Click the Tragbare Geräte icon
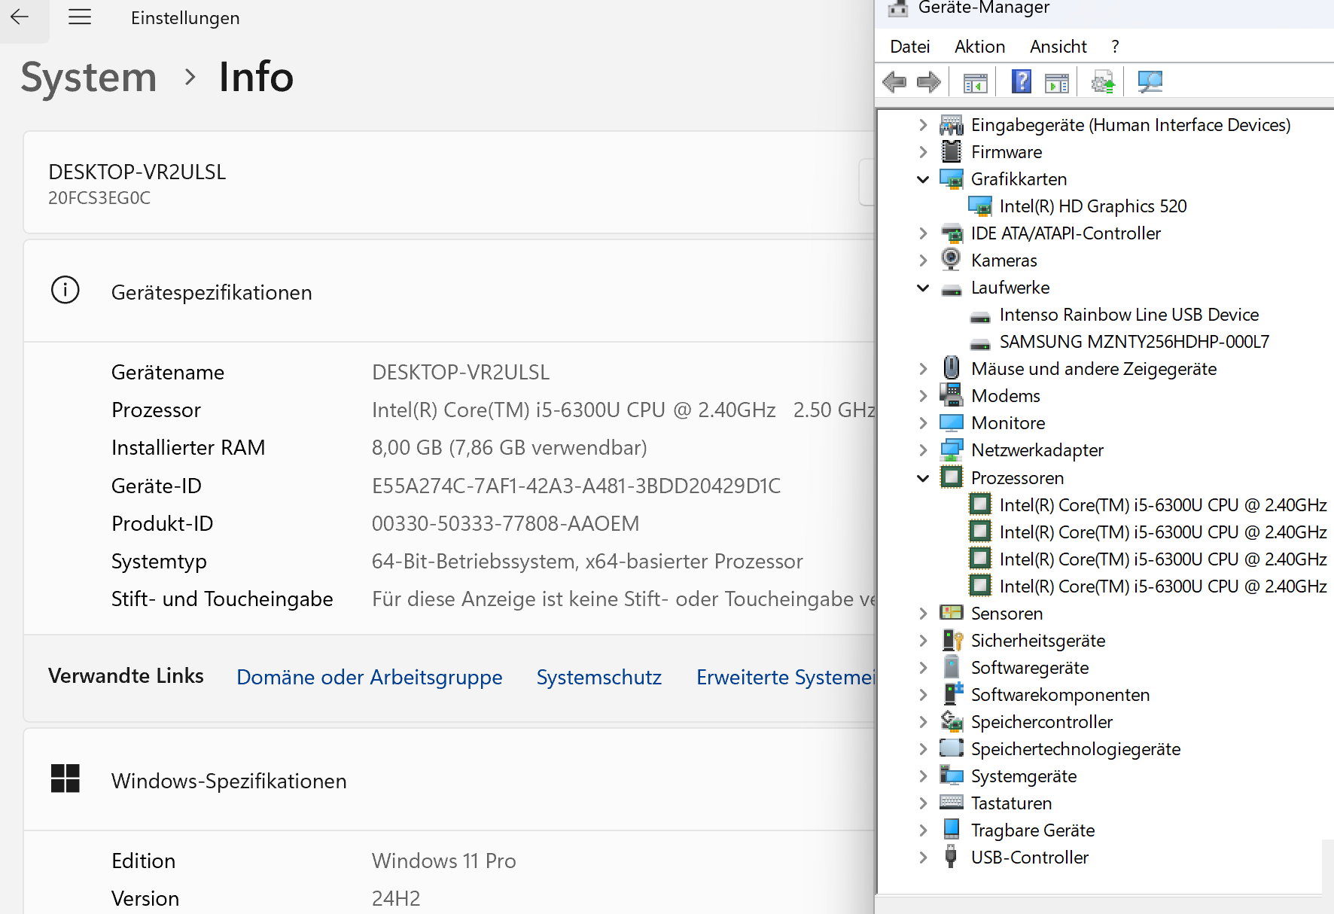 point(952,830)
